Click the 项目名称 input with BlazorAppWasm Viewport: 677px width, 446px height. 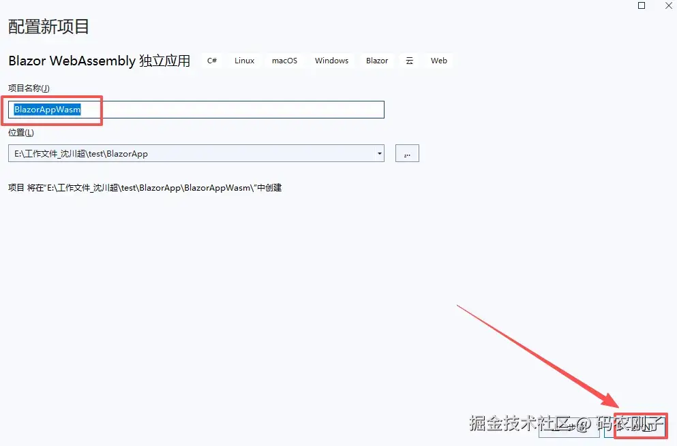click(196, 110)
